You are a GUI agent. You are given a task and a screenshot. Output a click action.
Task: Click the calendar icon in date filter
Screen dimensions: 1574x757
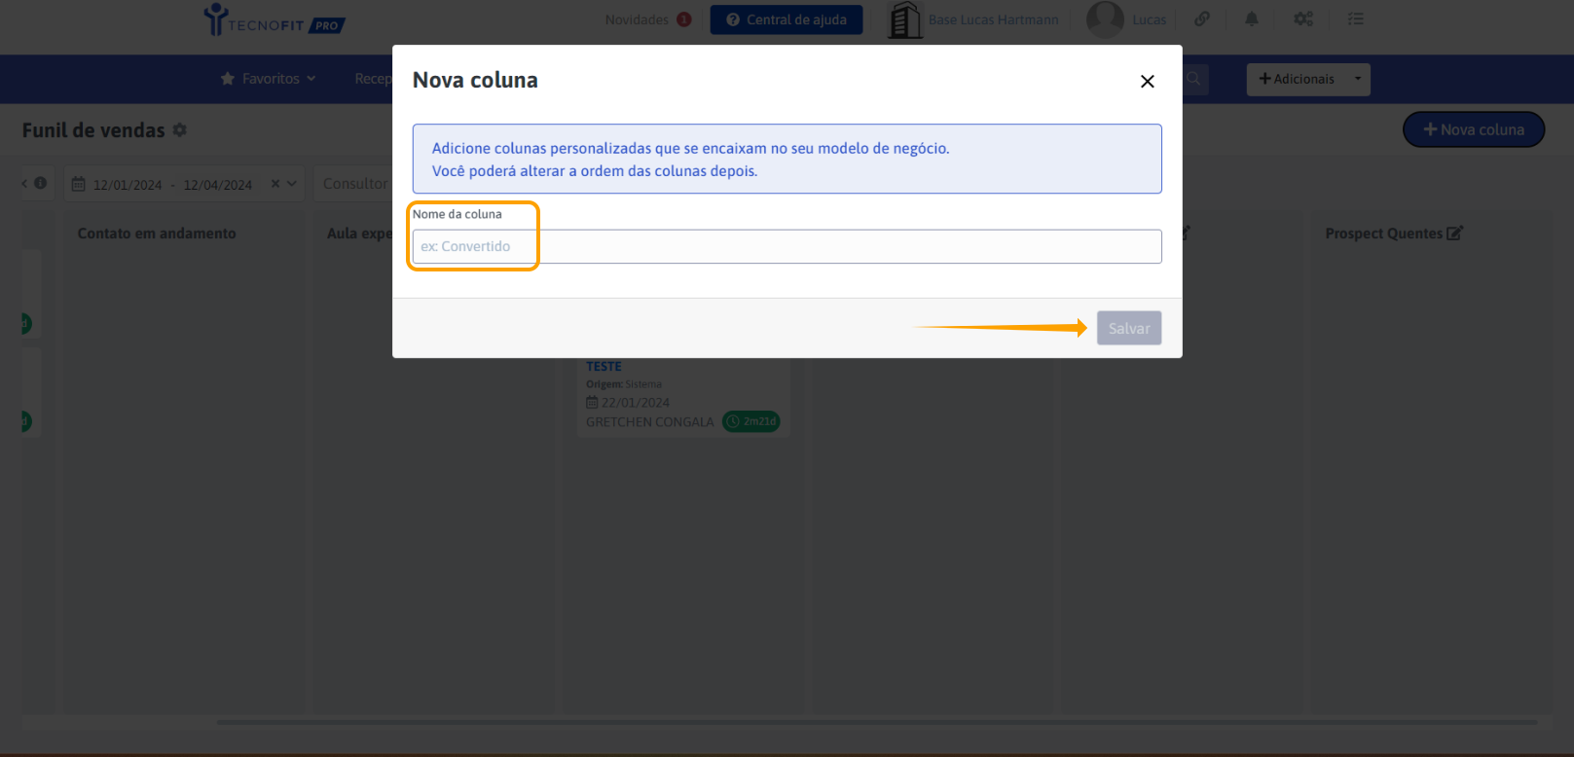point(79,184)
